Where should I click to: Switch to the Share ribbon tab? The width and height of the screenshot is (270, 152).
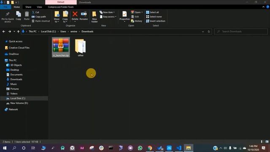click(x=28, y=7)
